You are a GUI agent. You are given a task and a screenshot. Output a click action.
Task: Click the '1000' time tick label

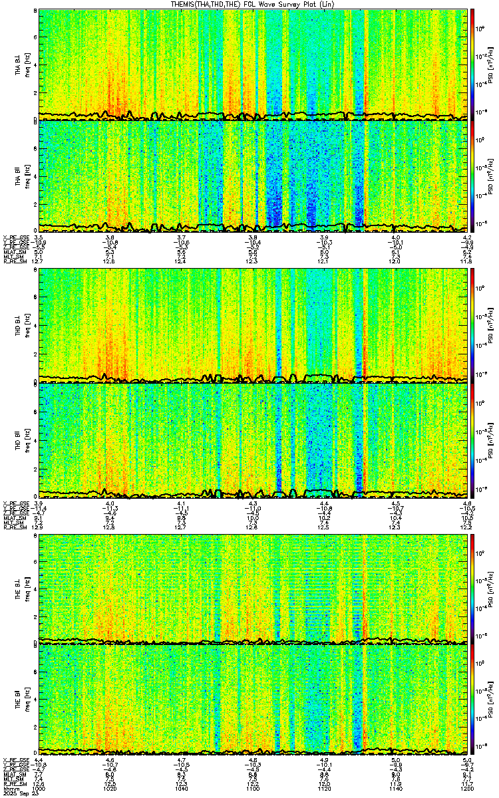coord(39,789)
